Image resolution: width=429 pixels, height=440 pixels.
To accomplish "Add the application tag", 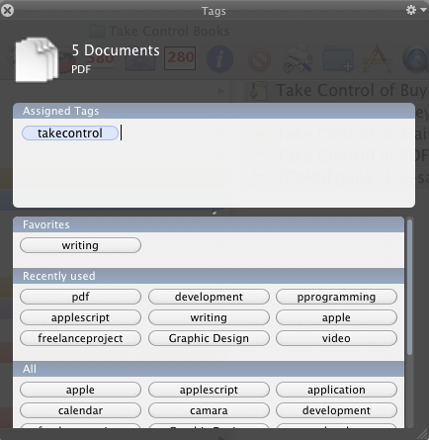I will pos(336,390).
